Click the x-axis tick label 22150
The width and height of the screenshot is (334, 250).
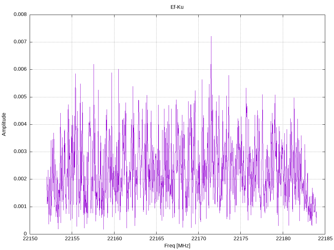(x=30, y=239)
